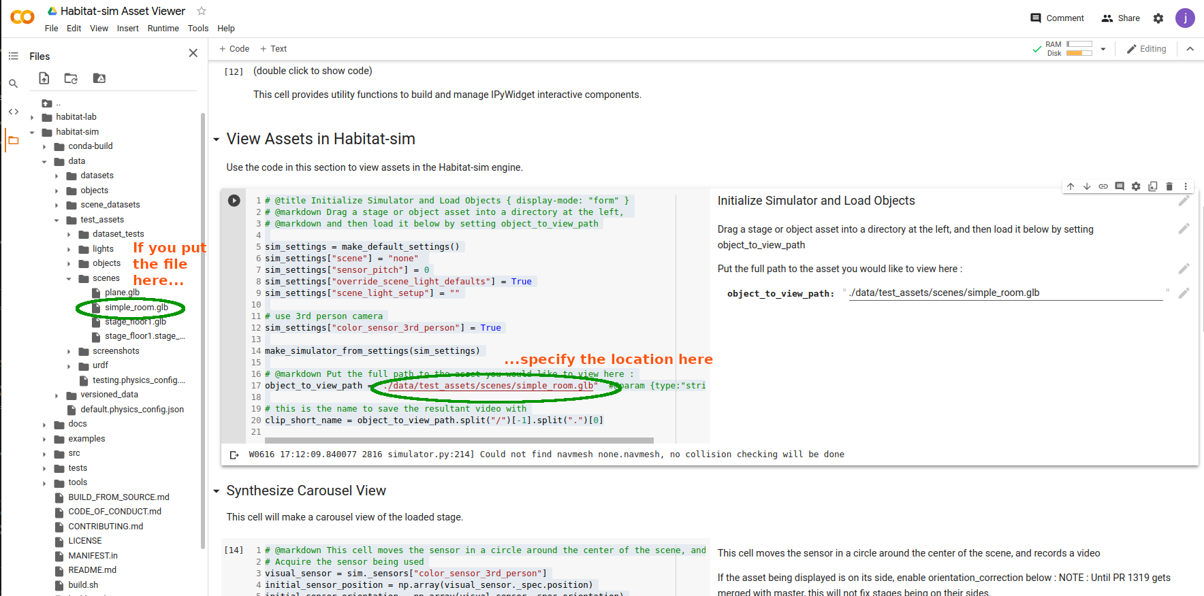Image resolution: width=1204 pixels, height=596 pixels.
Task: Click the refresh folder icon in Files panel
Action: point(71,78)
